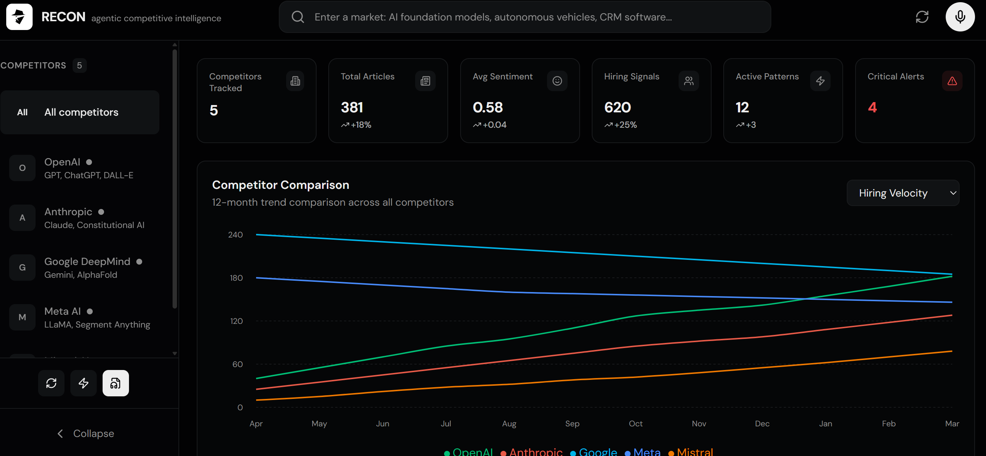Select All competitors in sidebar
The image size is (986, 456).
[x=80, y=112]
